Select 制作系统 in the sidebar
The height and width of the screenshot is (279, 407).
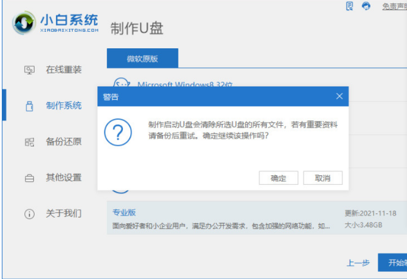(64, 106)
